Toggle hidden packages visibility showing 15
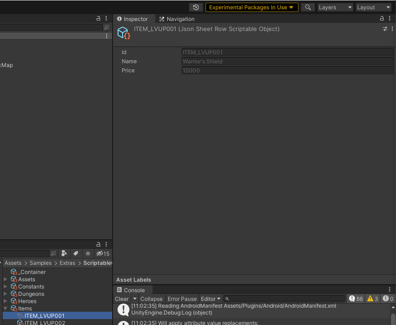 point(103,253)
